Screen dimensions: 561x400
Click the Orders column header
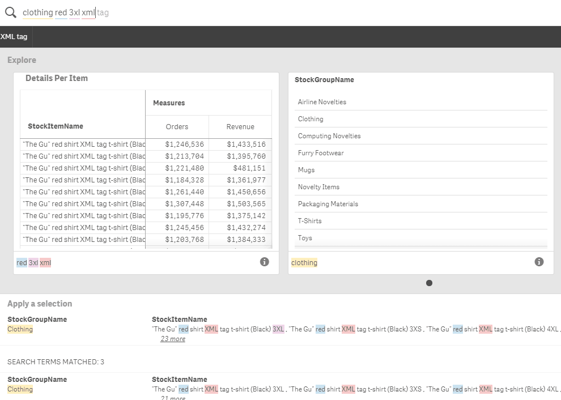click(x=177, y=127)
